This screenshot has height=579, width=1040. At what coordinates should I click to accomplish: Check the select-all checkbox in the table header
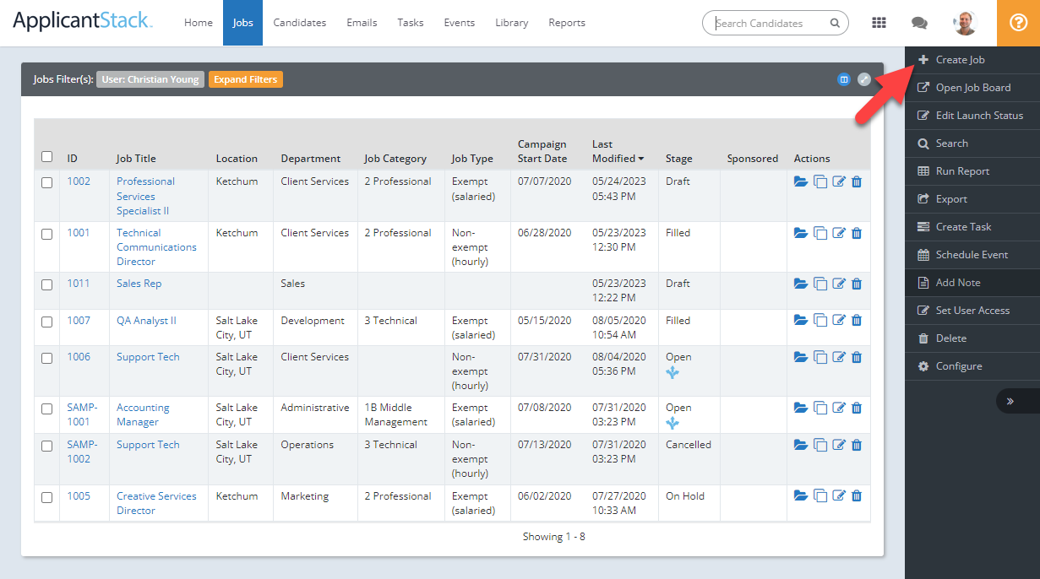[46, 157]
